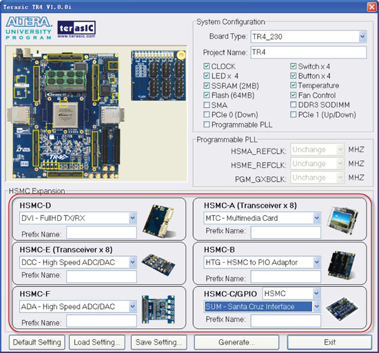379x353 pixels.
Task: Toggle the Temperature checkbox
Action: (x=293, y=85)
